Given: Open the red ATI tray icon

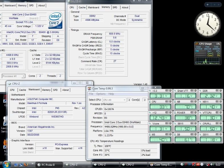Looking at the screenshot, I should point(198,165).
